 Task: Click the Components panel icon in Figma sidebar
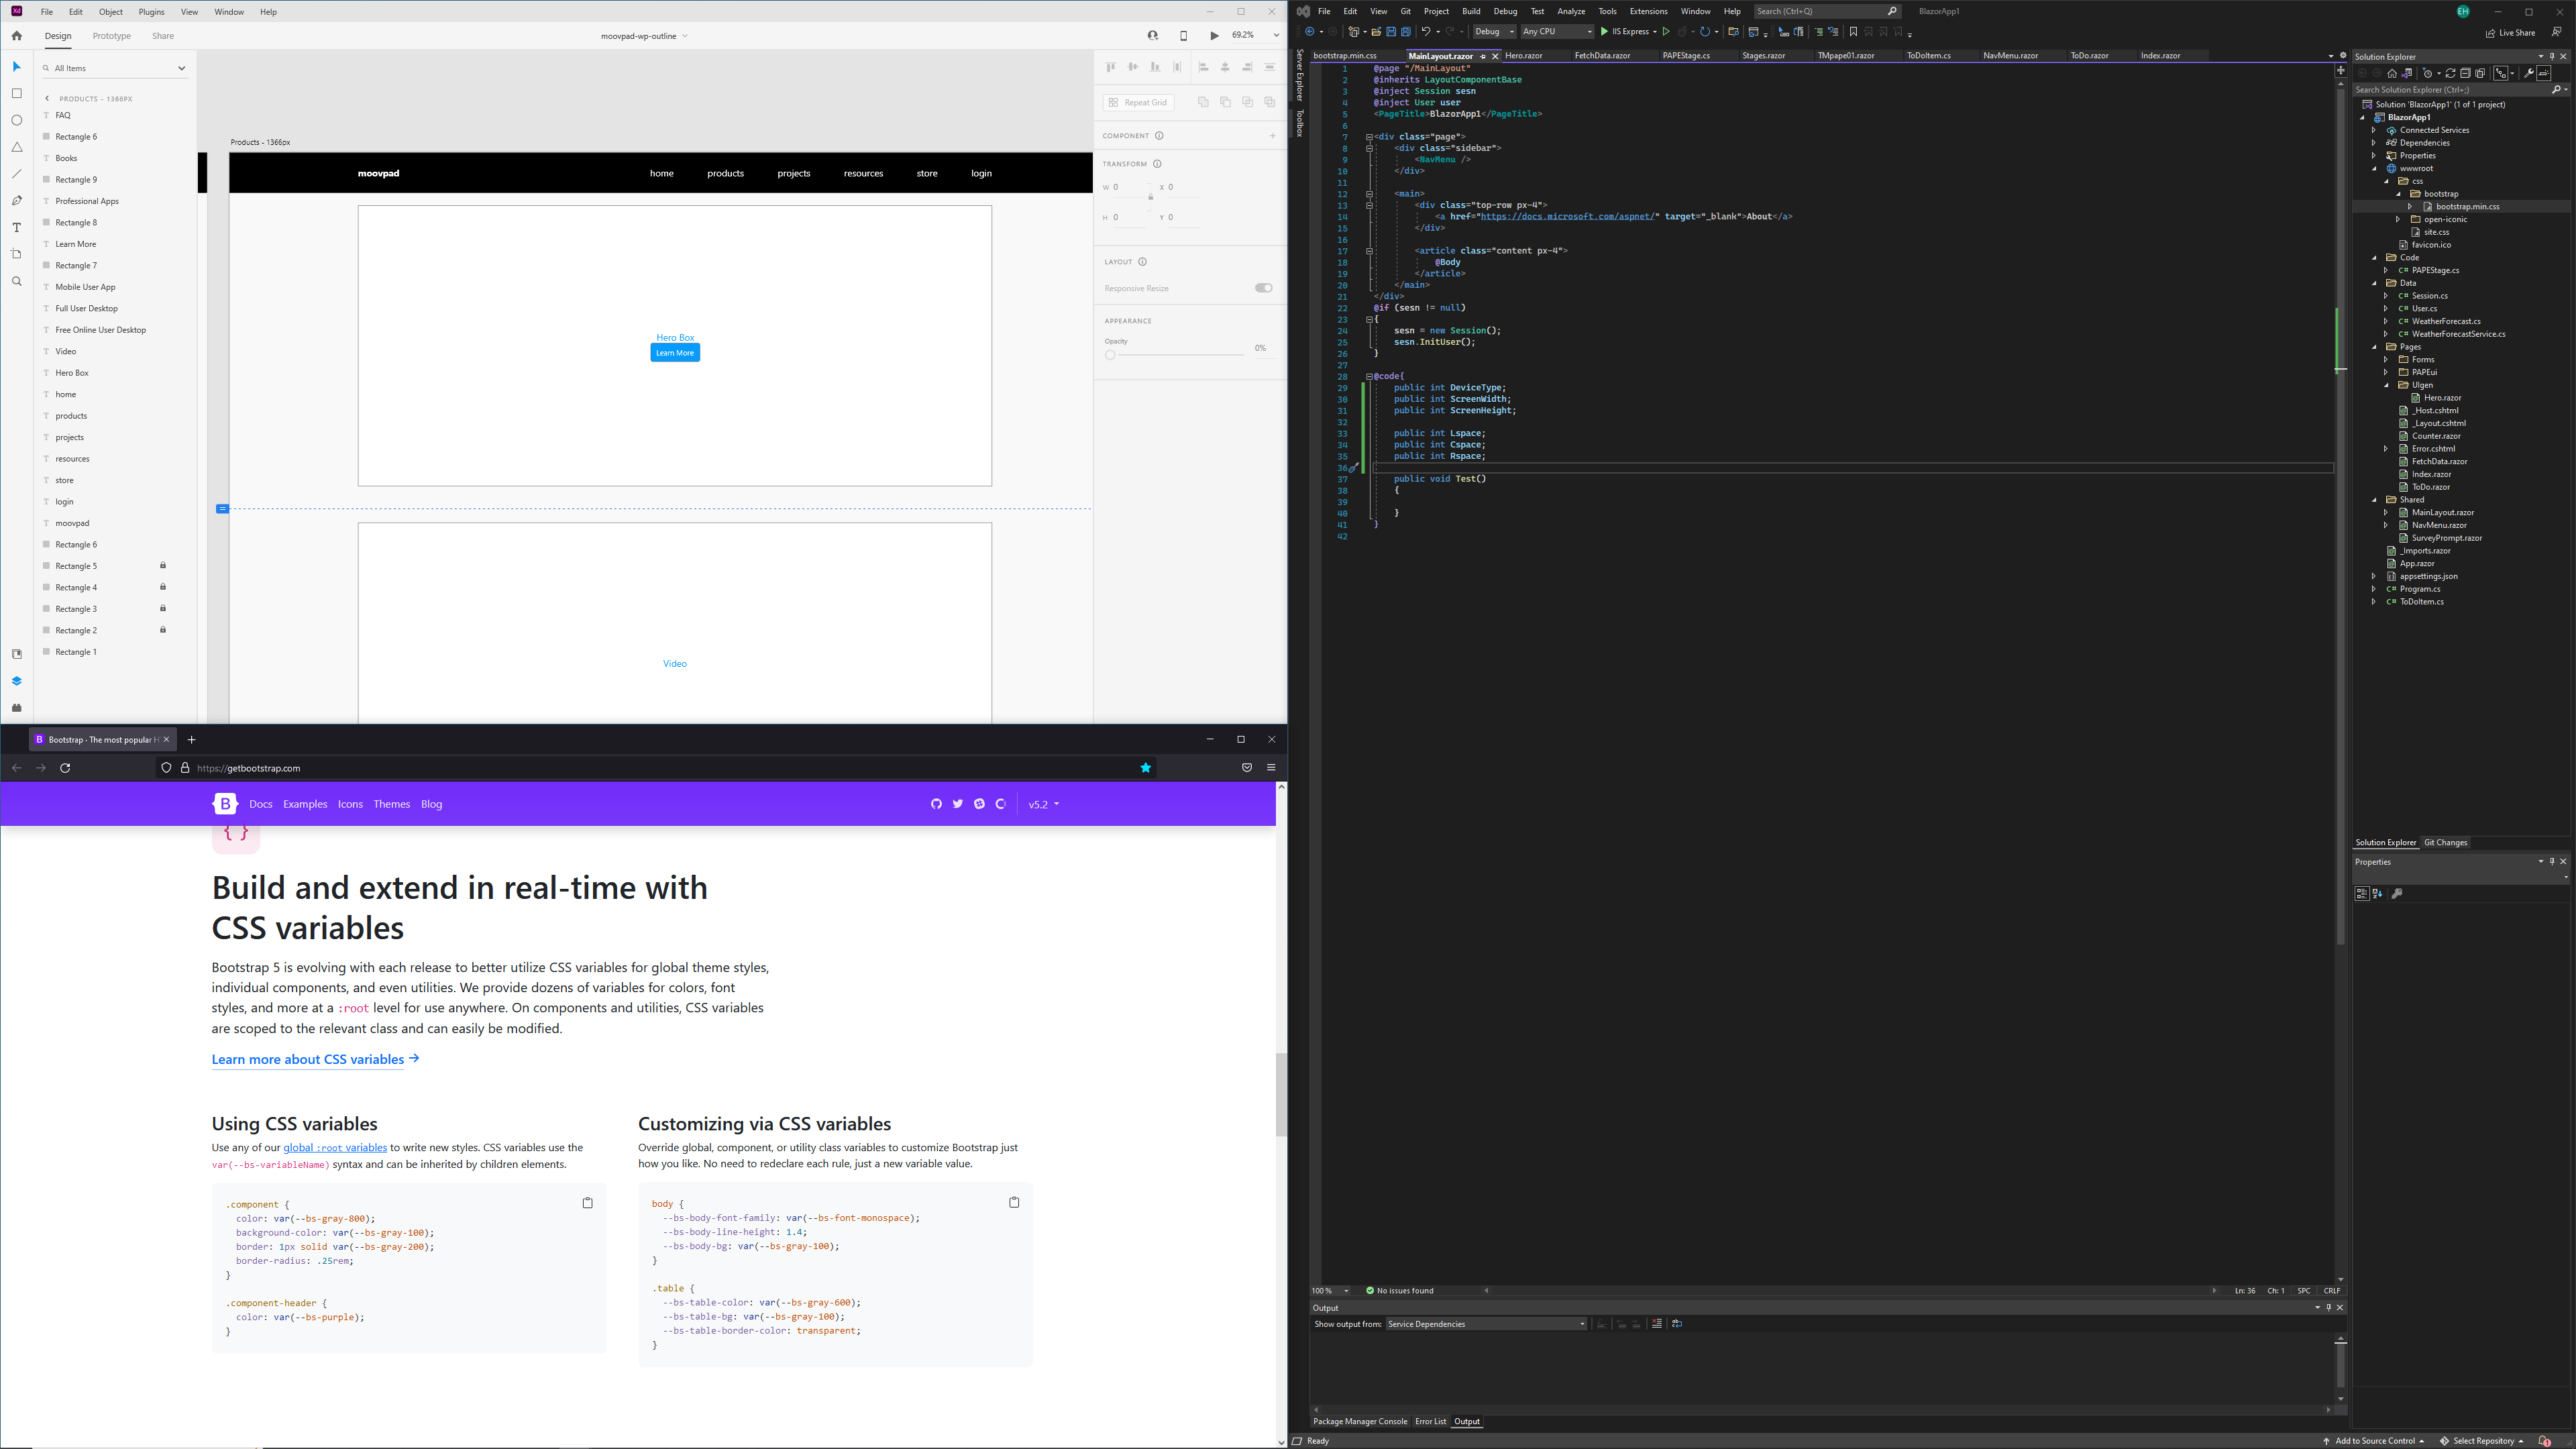16,708
